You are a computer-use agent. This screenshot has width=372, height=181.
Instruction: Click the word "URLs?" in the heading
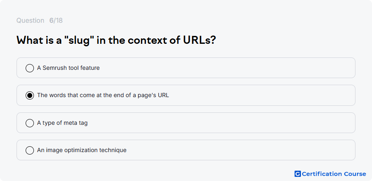pyautogui.click(x=200, y=40)
